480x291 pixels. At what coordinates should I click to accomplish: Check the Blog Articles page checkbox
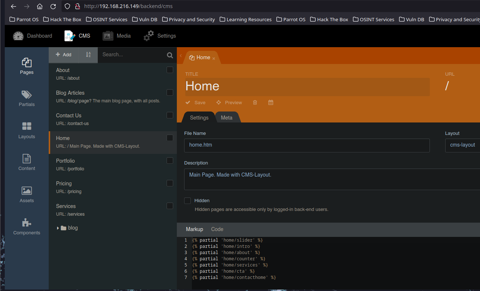pos(170,92)
